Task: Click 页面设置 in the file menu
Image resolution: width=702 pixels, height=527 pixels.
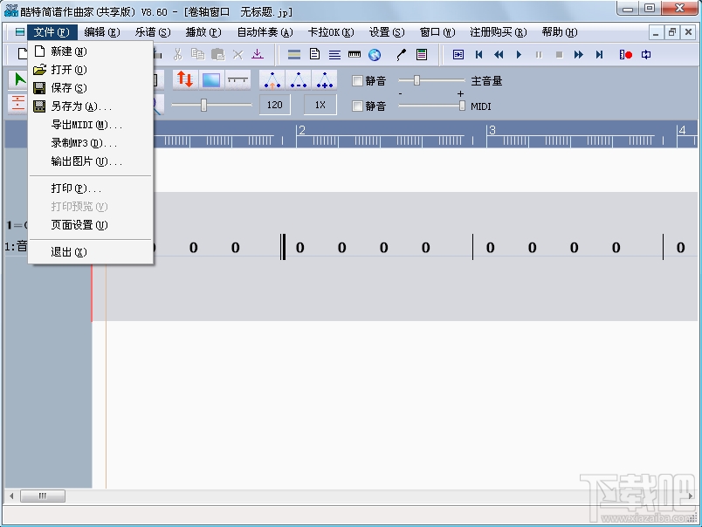Action: [x=80, y=224]
